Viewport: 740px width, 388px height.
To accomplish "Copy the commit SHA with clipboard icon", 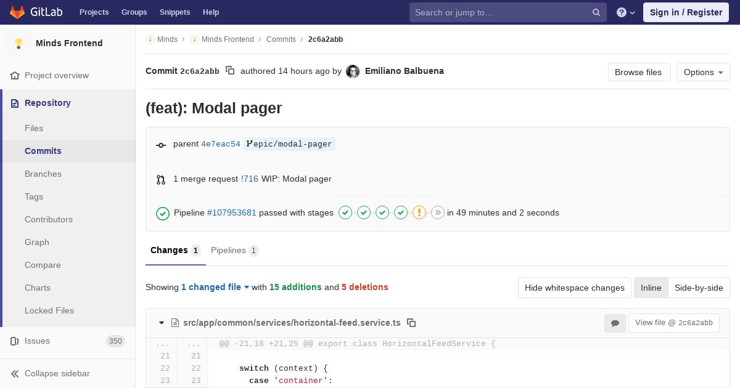I will (230, 71).
